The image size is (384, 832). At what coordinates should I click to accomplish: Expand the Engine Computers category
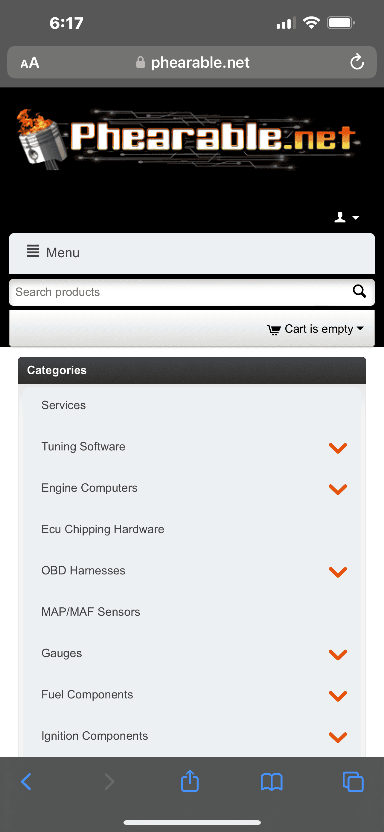click(338, 489)
